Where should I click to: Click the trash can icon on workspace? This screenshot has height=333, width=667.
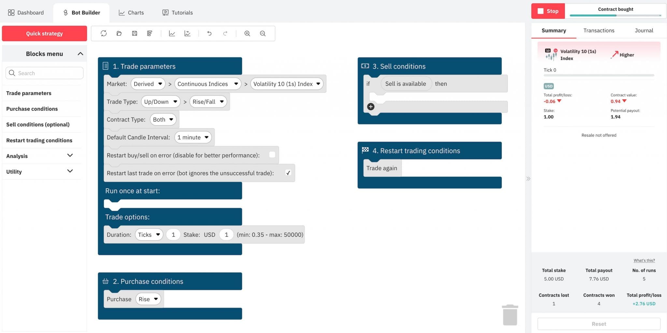tap(510, 315)
